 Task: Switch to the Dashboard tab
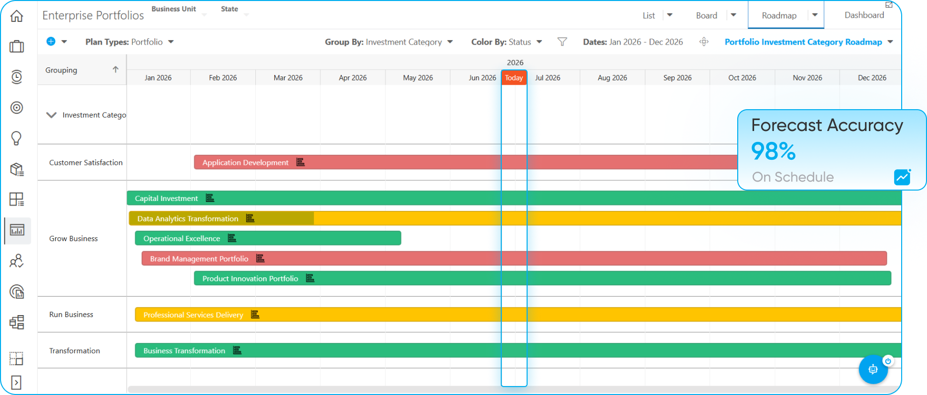tap(864, 15)
